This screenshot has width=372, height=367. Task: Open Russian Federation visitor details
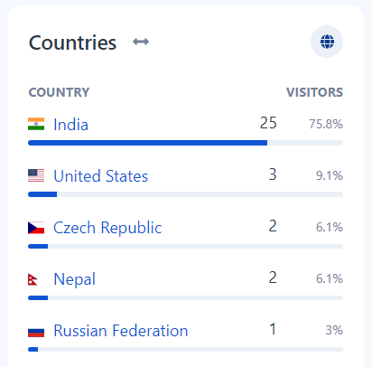pyautogui.click(x=121, y=331)
